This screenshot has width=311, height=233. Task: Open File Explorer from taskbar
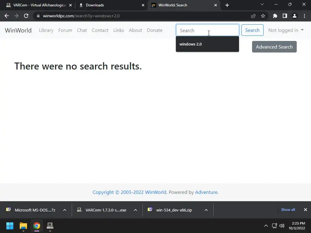pos(23,226)
